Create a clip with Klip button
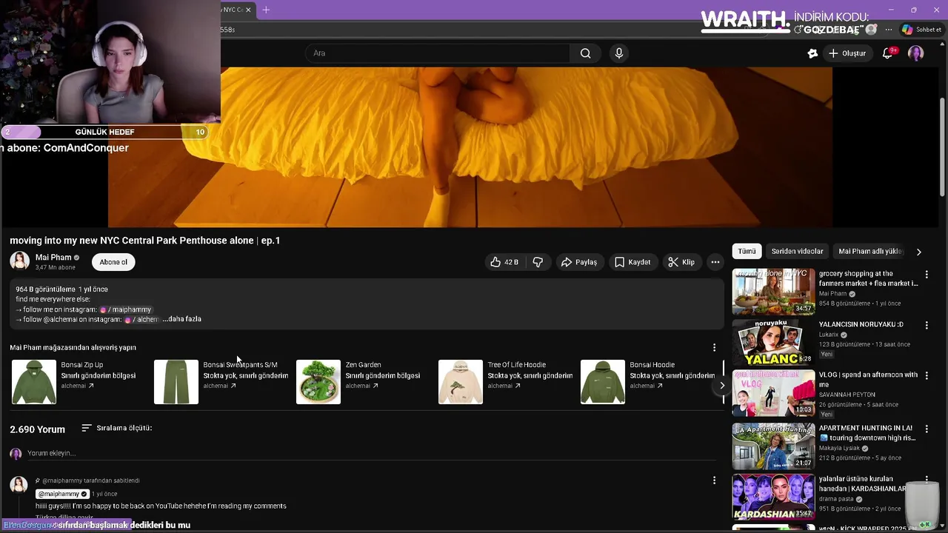 click(x=681, y=262)
